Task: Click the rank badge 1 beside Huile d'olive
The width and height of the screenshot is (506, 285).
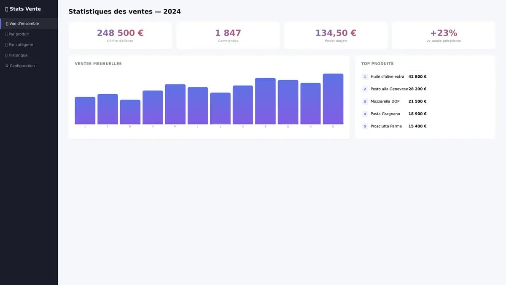Action: pos(364,76)
